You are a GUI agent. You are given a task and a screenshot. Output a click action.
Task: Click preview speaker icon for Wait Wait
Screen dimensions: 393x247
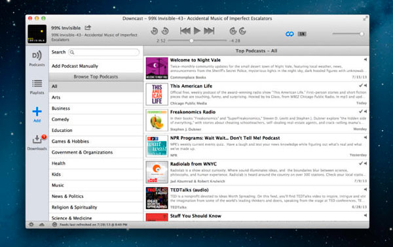pos(365,137)
